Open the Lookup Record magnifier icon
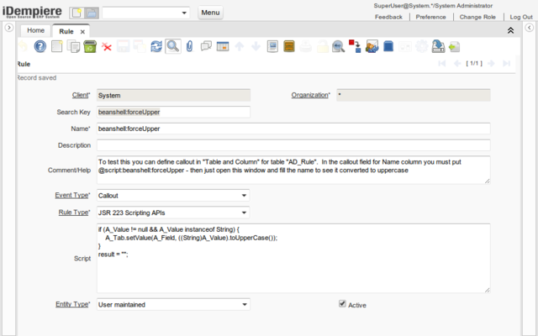 172,46
